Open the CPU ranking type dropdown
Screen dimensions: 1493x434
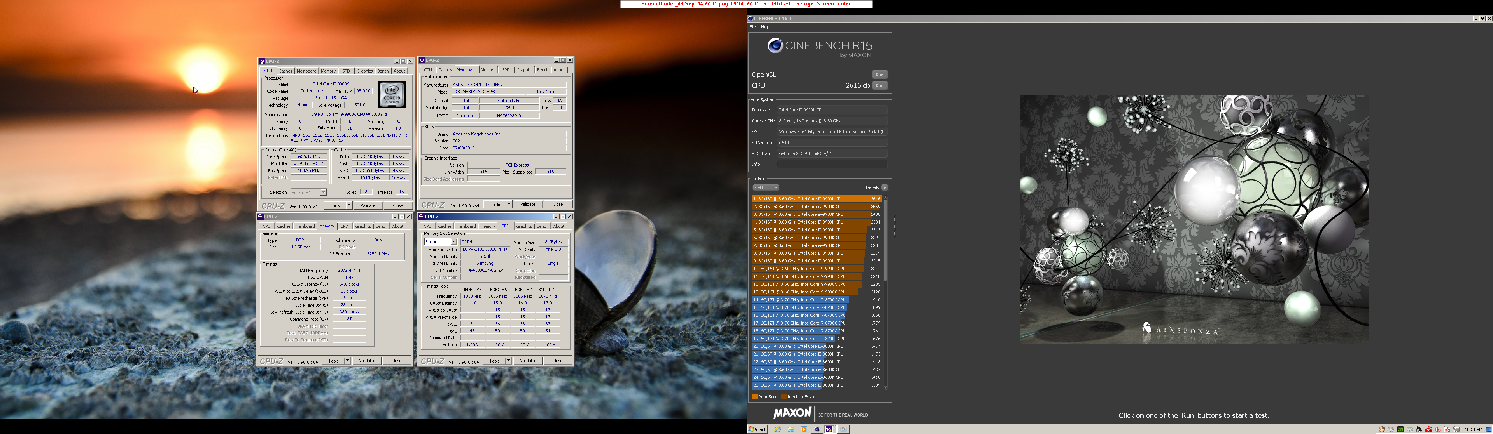(x=766, y=187)
